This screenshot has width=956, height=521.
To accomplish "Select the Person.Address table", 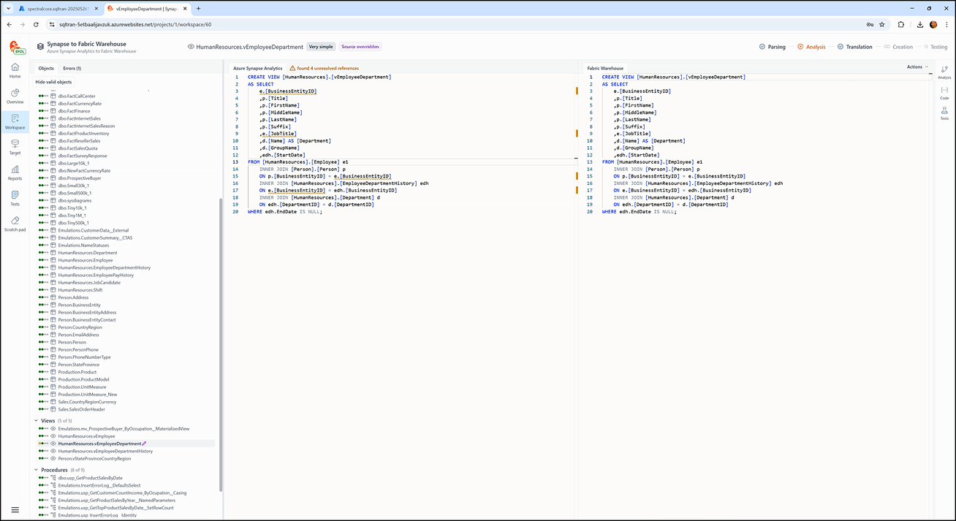I will 73,297.
